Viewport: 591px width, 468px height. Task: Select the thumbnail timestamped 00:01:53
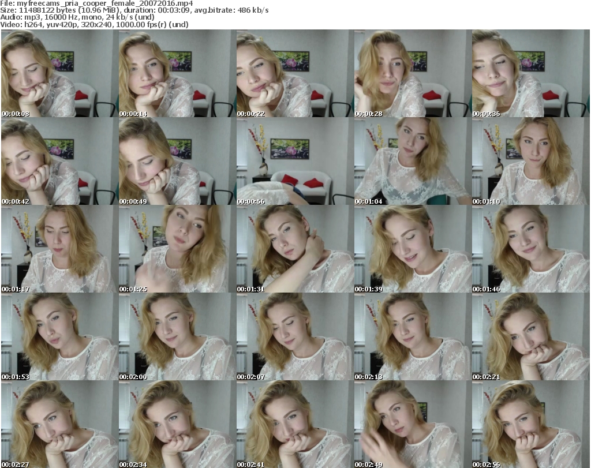tap(59, 337)
